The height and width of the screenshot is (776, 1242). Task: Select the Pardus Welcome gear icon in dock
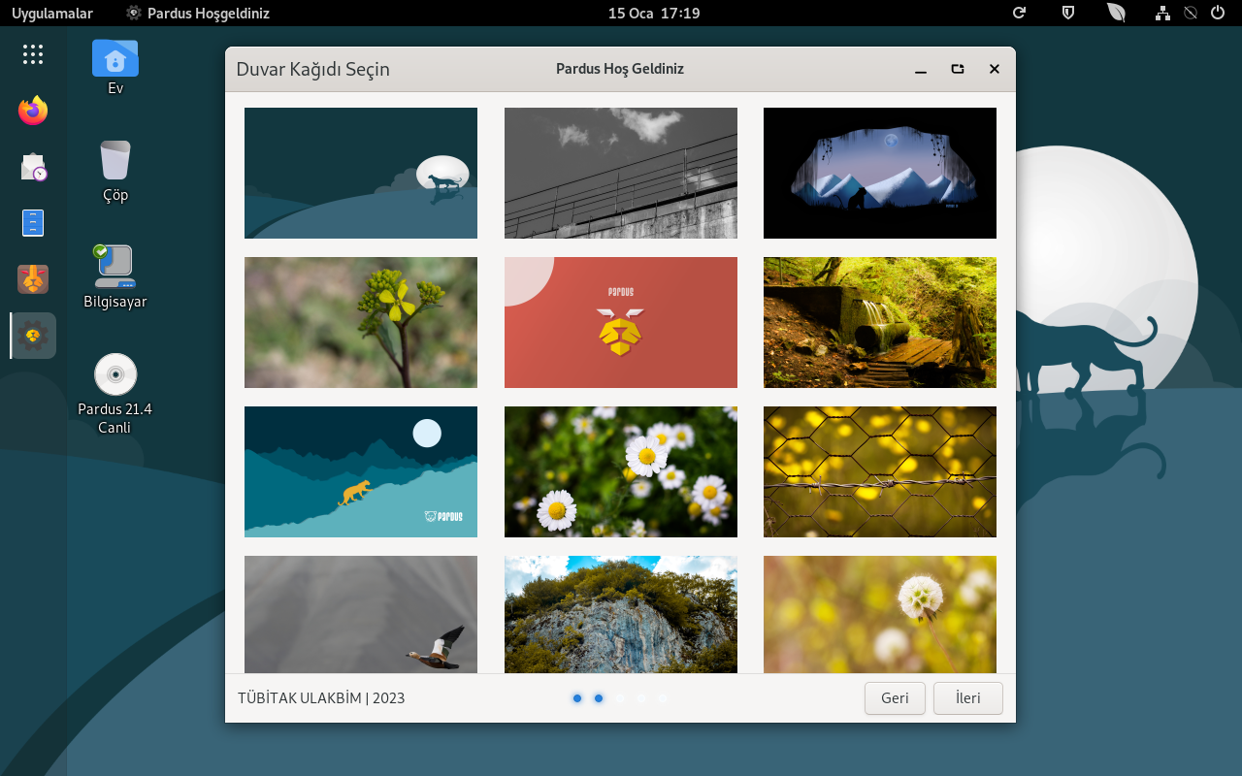(33, 336)
